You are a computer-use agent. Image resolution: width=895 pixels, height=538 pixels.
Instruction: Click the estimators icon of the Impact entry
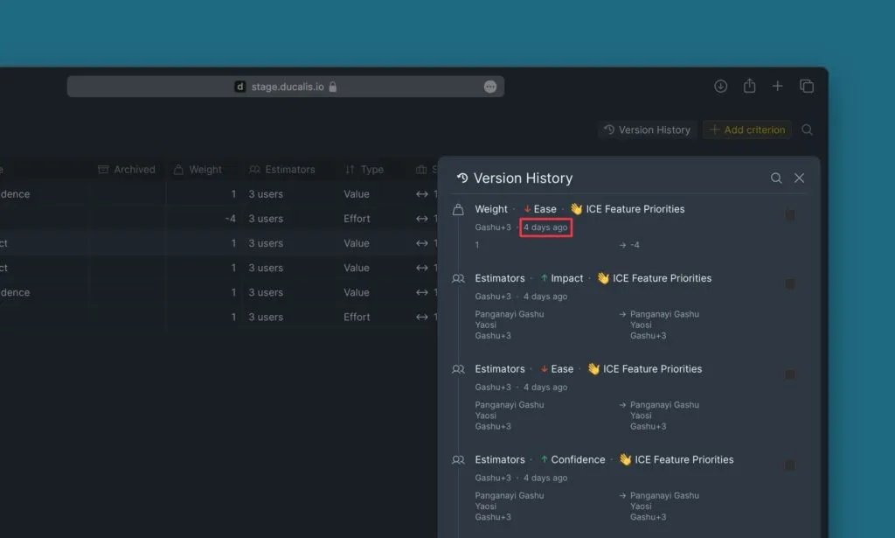pos(458,278)
